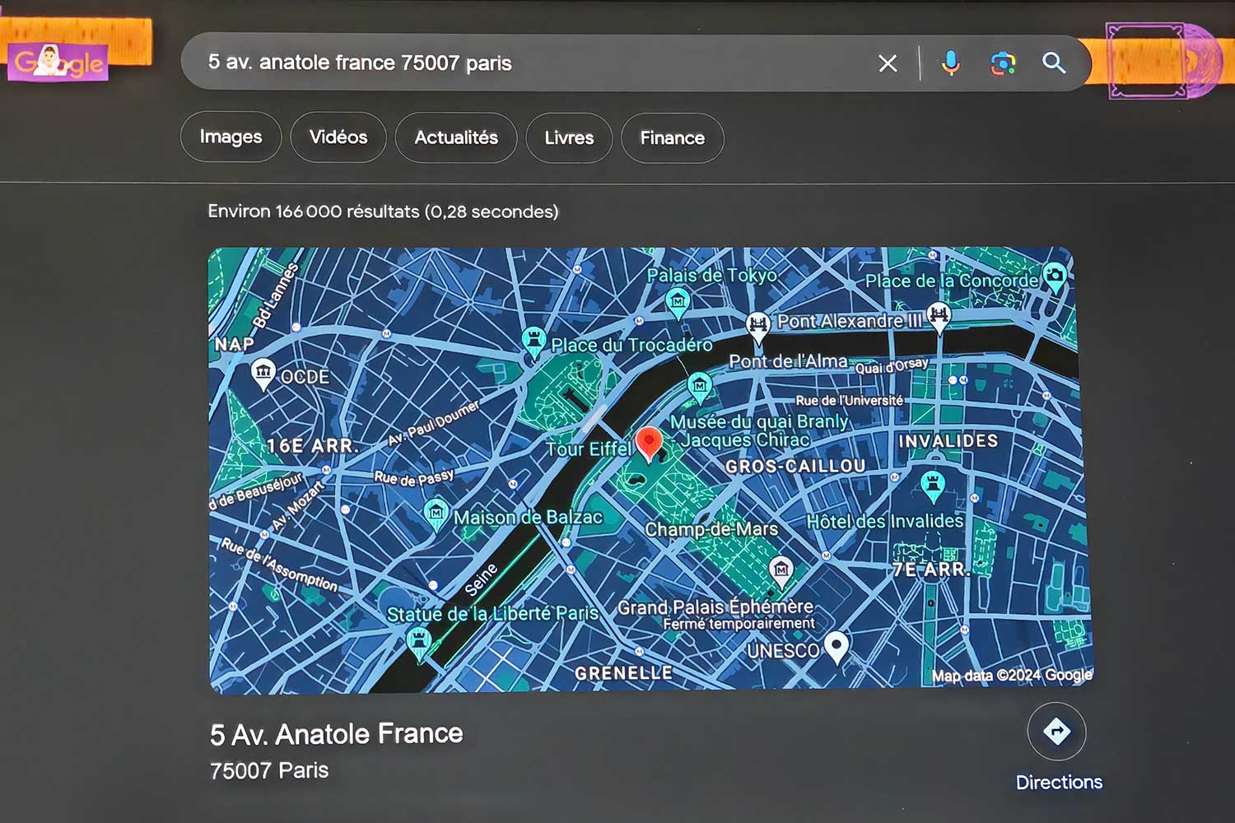
Task: Open the Livres tab
Action: tap(569, 137)
